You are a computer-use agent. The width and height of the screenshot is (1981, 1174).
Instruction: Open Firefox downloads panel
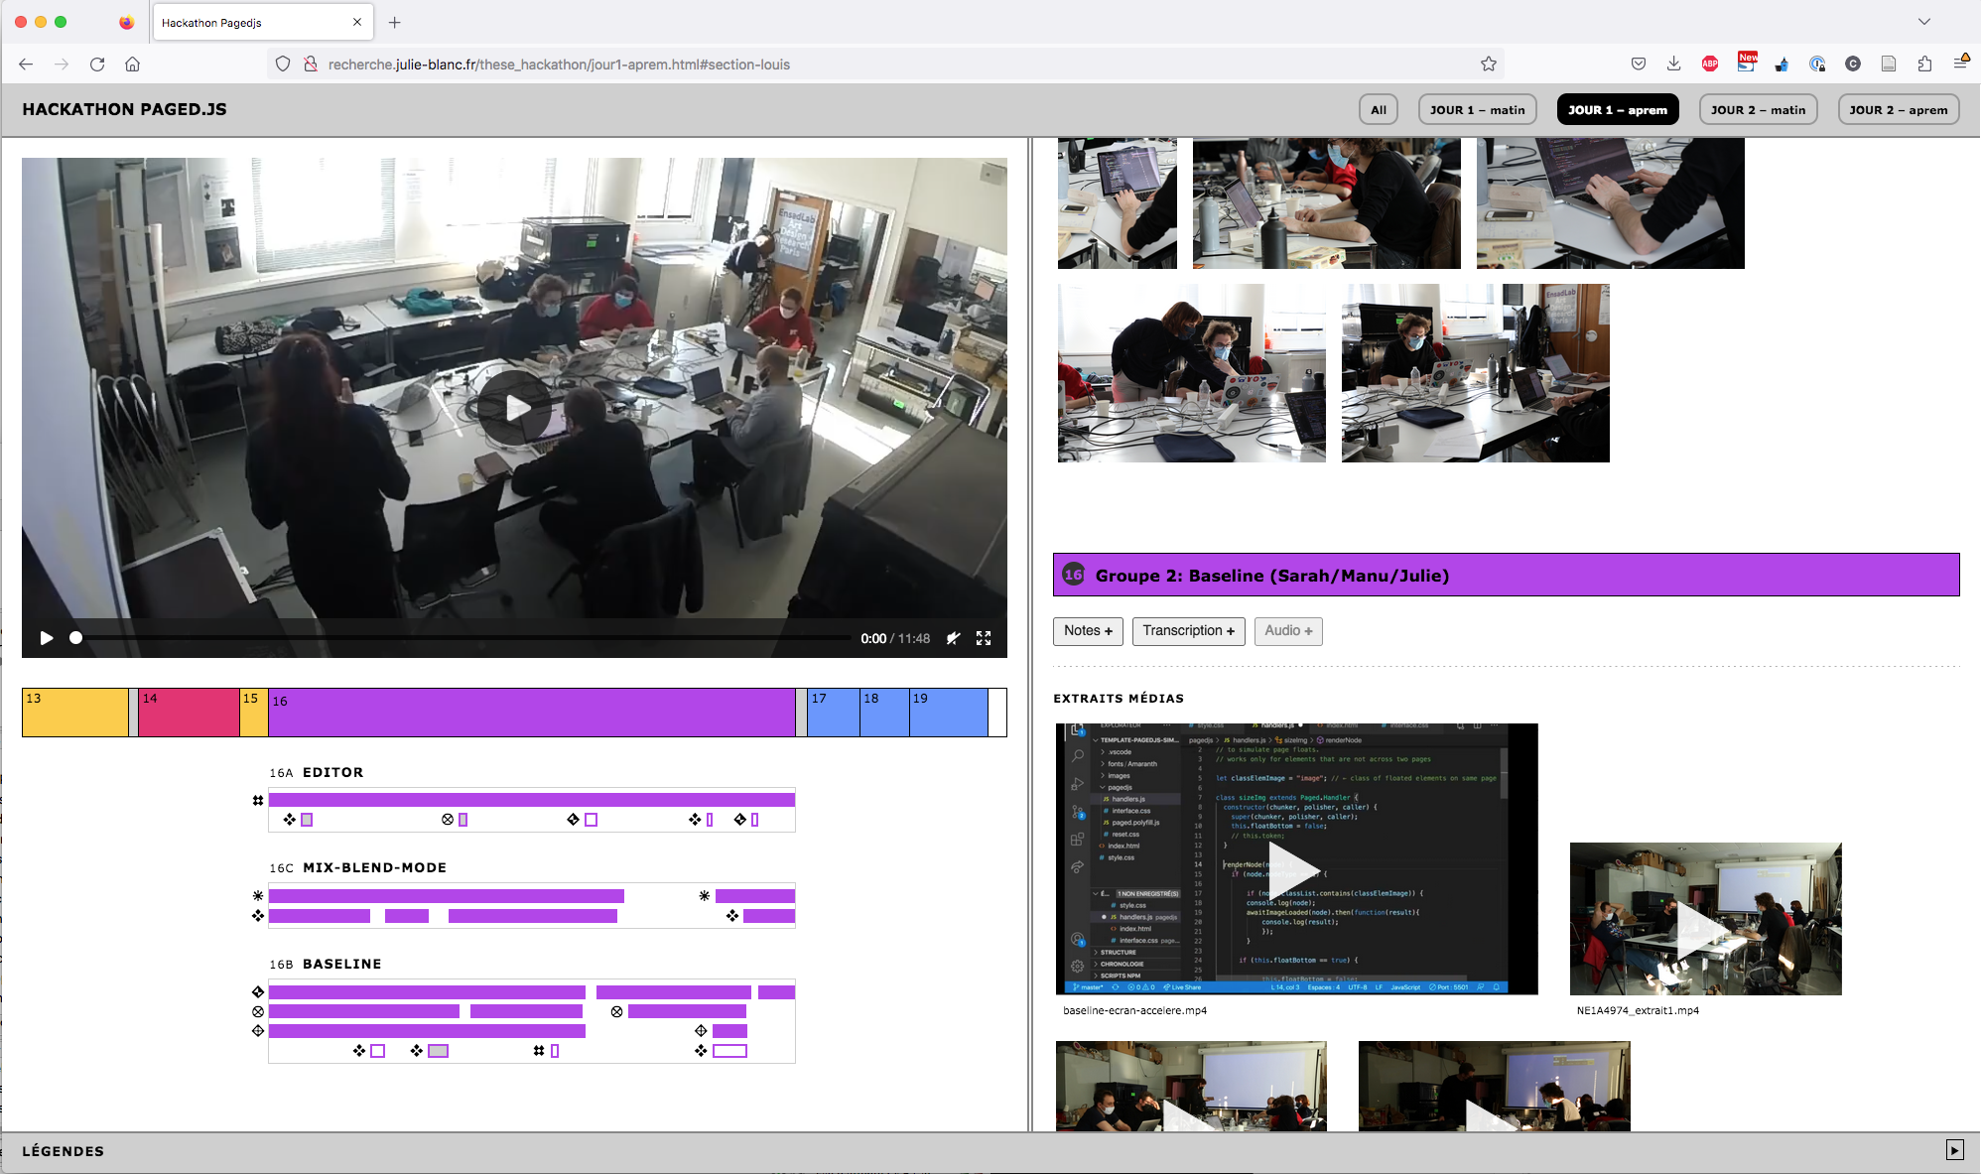coord(1673,65)
